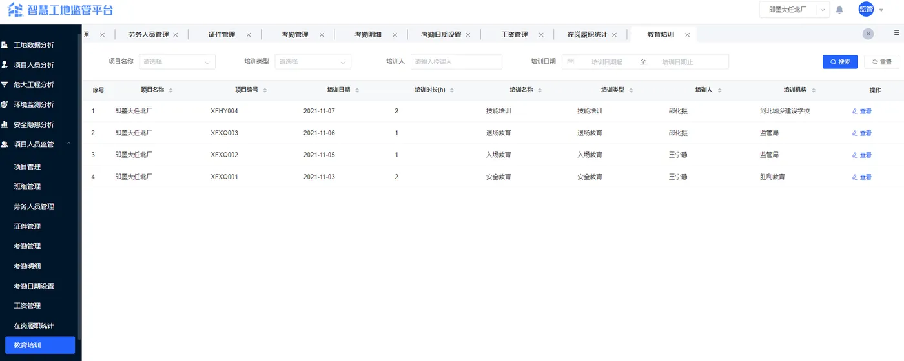Click the 重置 reset button

[881, 62]
